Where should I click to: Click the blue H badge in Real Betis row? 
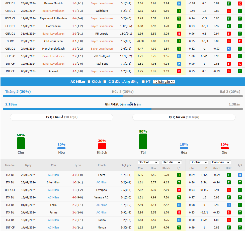[x=179, y=64]
